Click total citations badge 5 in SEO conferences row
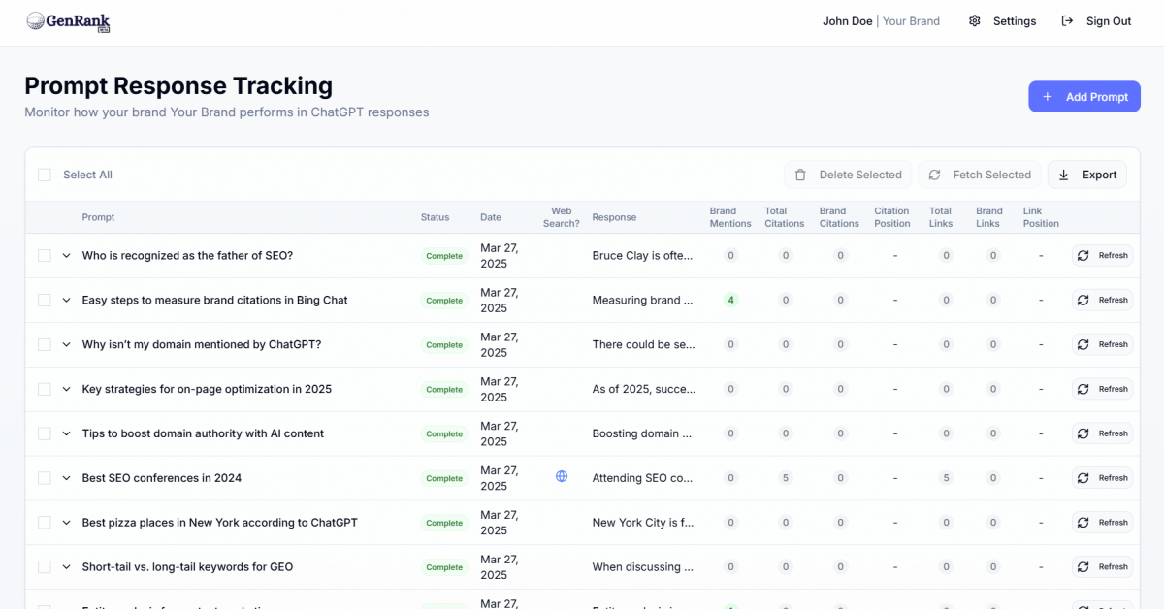 pyautogui.click(x=786, y=478)
